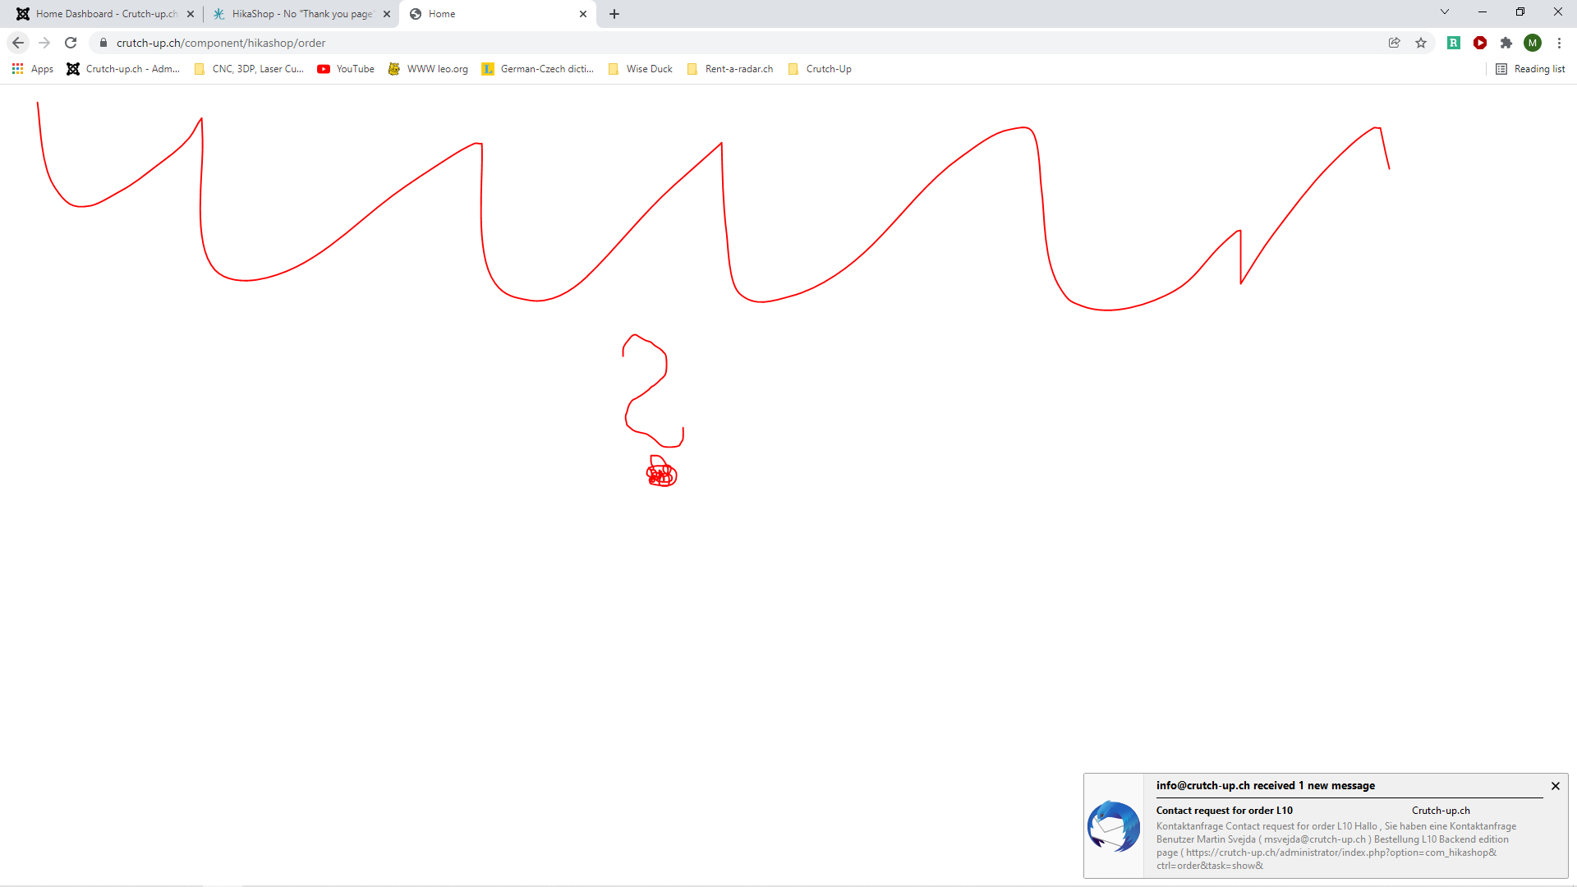Click the green R extension icon
Image resolution: width=1577 pixels, height=887 pixels.
coord(1454,43)
